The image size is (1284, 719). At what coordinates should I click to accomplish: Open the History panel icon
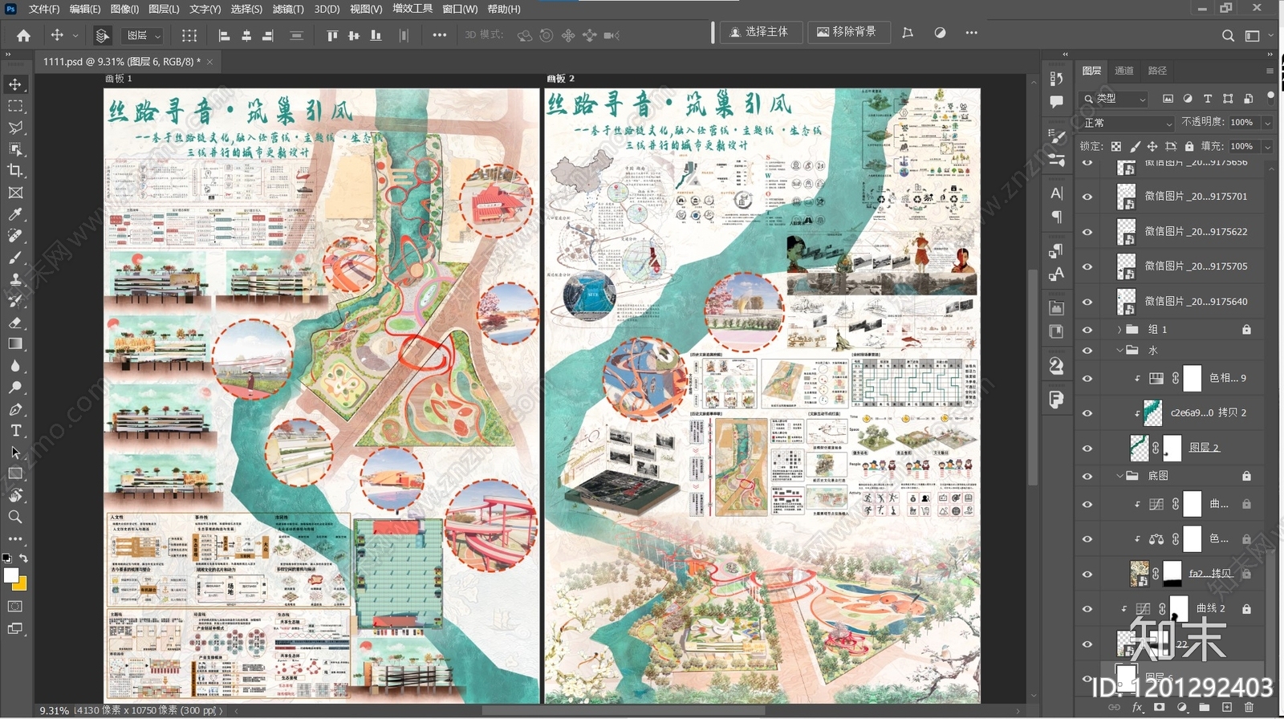coord(1056,79)
